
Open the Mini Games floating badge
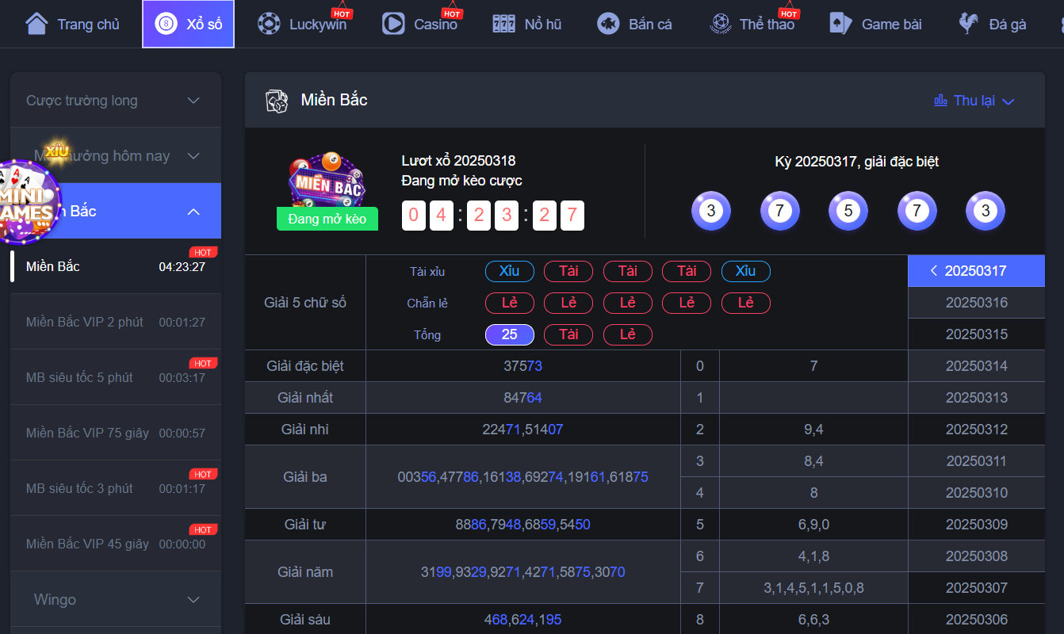tap(29, 200)
